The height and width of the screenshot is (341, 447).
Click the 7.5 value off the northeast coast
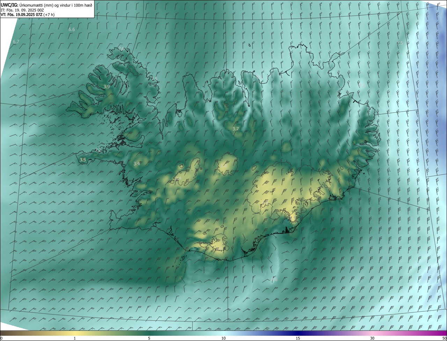pos(400,43)
